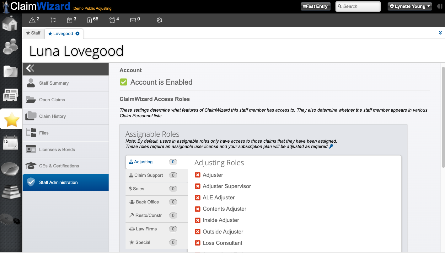Click the Fast Entry button
The image size is (445, 253).
pos(315,6)
